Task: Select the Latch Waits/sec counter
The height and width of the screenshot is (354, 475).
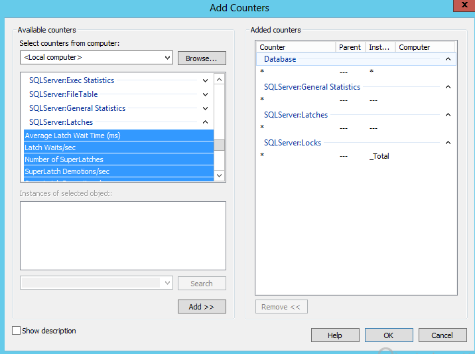Action: [119, 147]
